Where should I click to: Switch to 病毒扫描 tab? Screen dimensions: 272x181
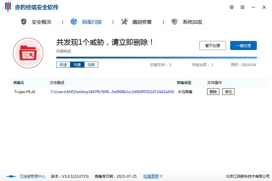point(91,22)
